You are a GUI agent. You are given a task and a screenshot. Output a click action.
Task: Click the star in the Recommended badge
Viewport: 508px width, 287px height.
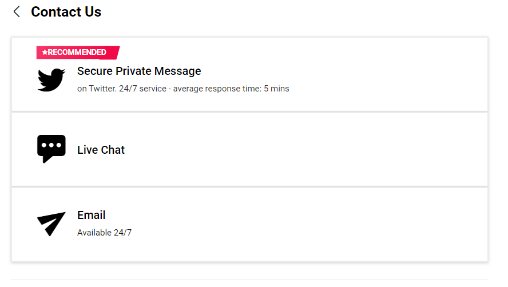[45, 52]
